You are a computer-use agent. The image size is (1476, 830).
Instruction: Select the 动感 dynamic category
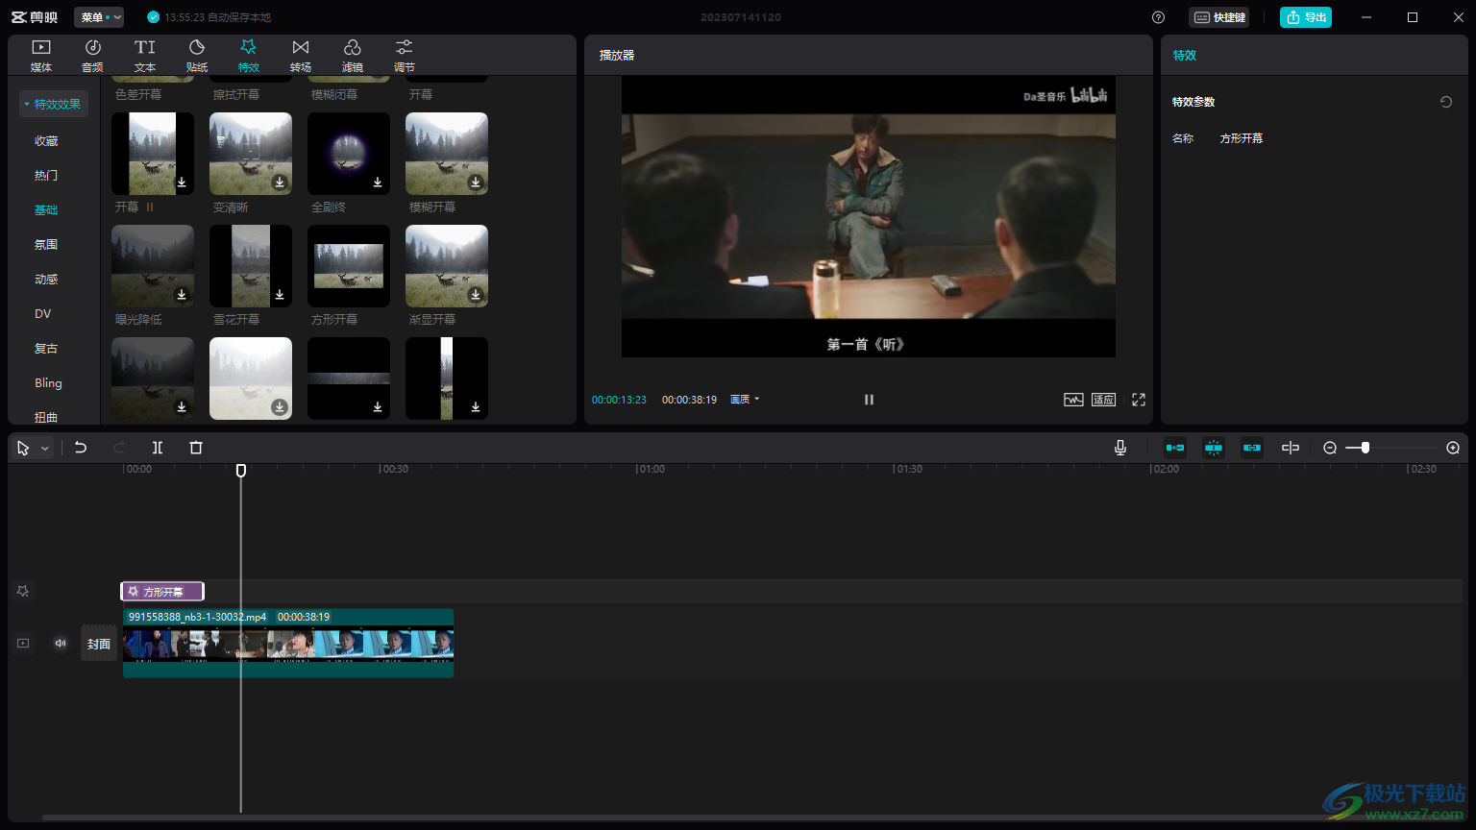coord(46,279)
